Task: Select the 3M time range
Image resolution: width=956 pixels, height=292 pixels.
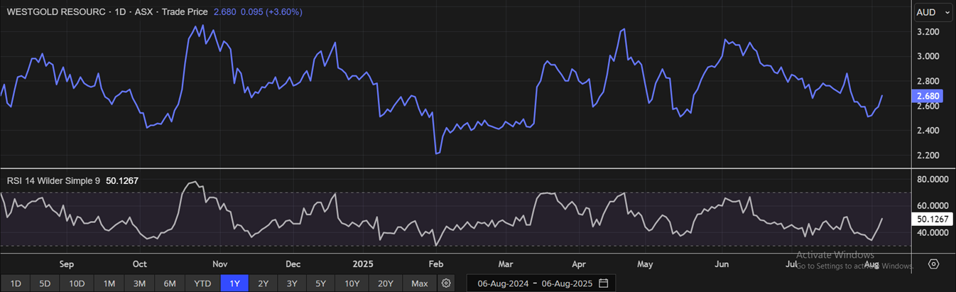Action: click(139, 283)
